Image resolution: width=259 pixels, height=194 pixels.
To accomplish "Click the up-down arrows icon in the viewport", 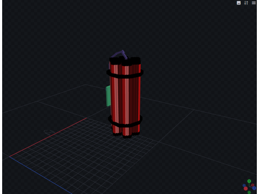I will point(246,3).
